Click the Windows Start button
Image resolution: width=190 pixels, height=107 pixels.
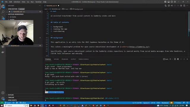point(2,106)
